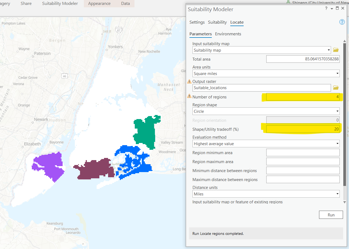Viewport: 349px width, 249px height.
Task: Click the Shape/Utility tradeoff field
Action: (x=303, y=129)
